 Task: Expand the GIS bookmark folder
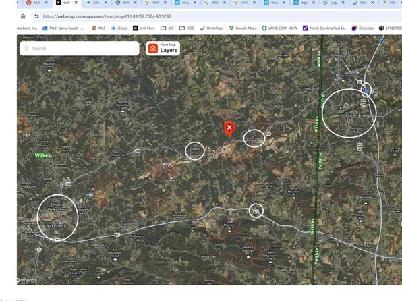click(x=167, y=28)
